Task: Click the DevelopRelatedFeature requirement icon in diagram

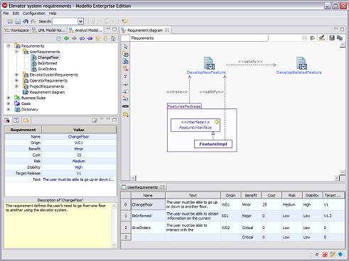Action: (301, 63)
